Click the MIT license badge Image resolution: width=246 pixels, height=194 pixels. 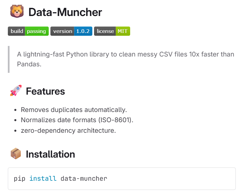(112, 31)
